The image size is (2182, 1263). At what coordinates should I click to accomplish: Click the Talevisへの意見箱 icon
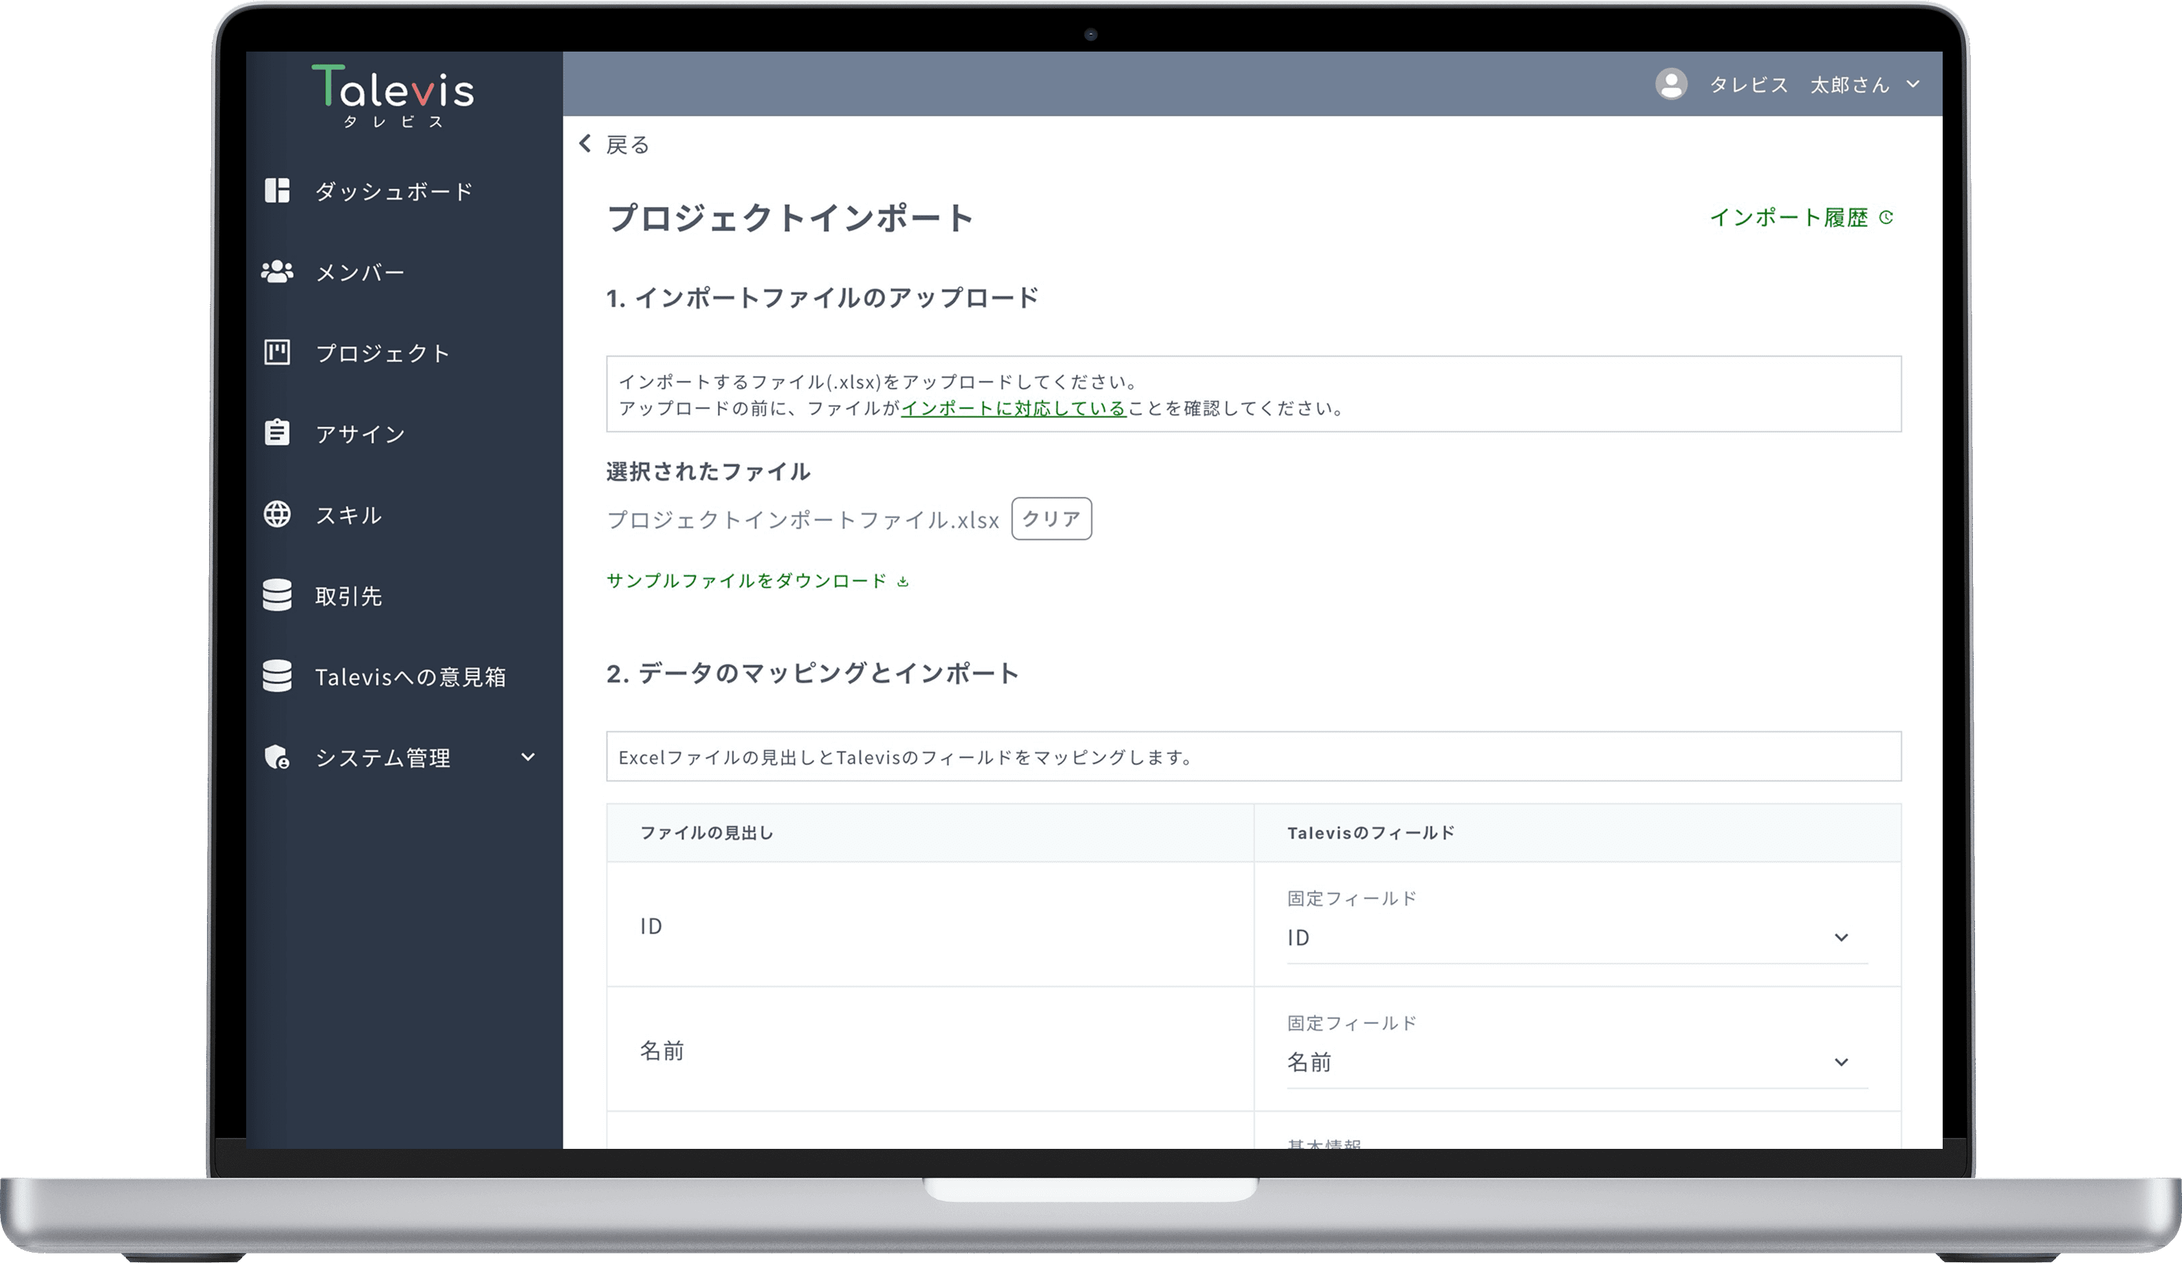click(x=277, y=676)
